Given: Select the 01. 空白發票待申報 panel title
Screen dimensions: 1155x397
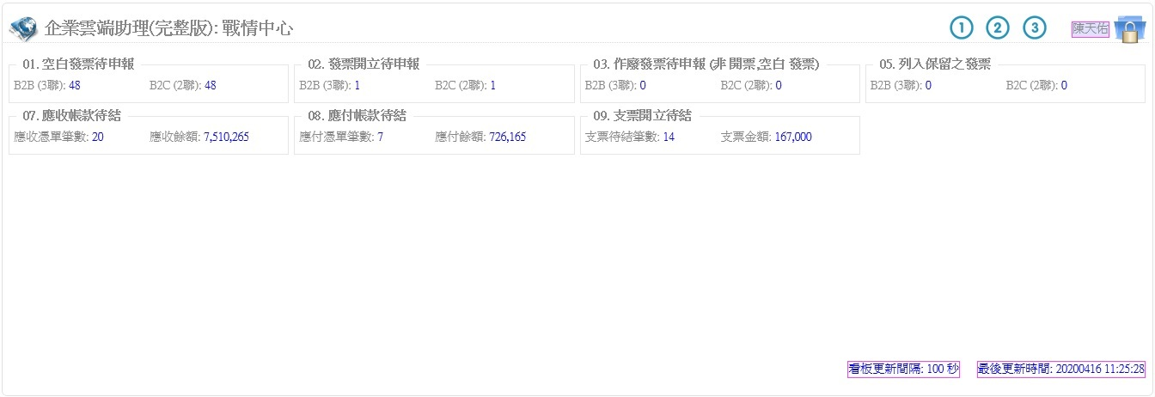Looking at the screenshot, I should 78,64.
